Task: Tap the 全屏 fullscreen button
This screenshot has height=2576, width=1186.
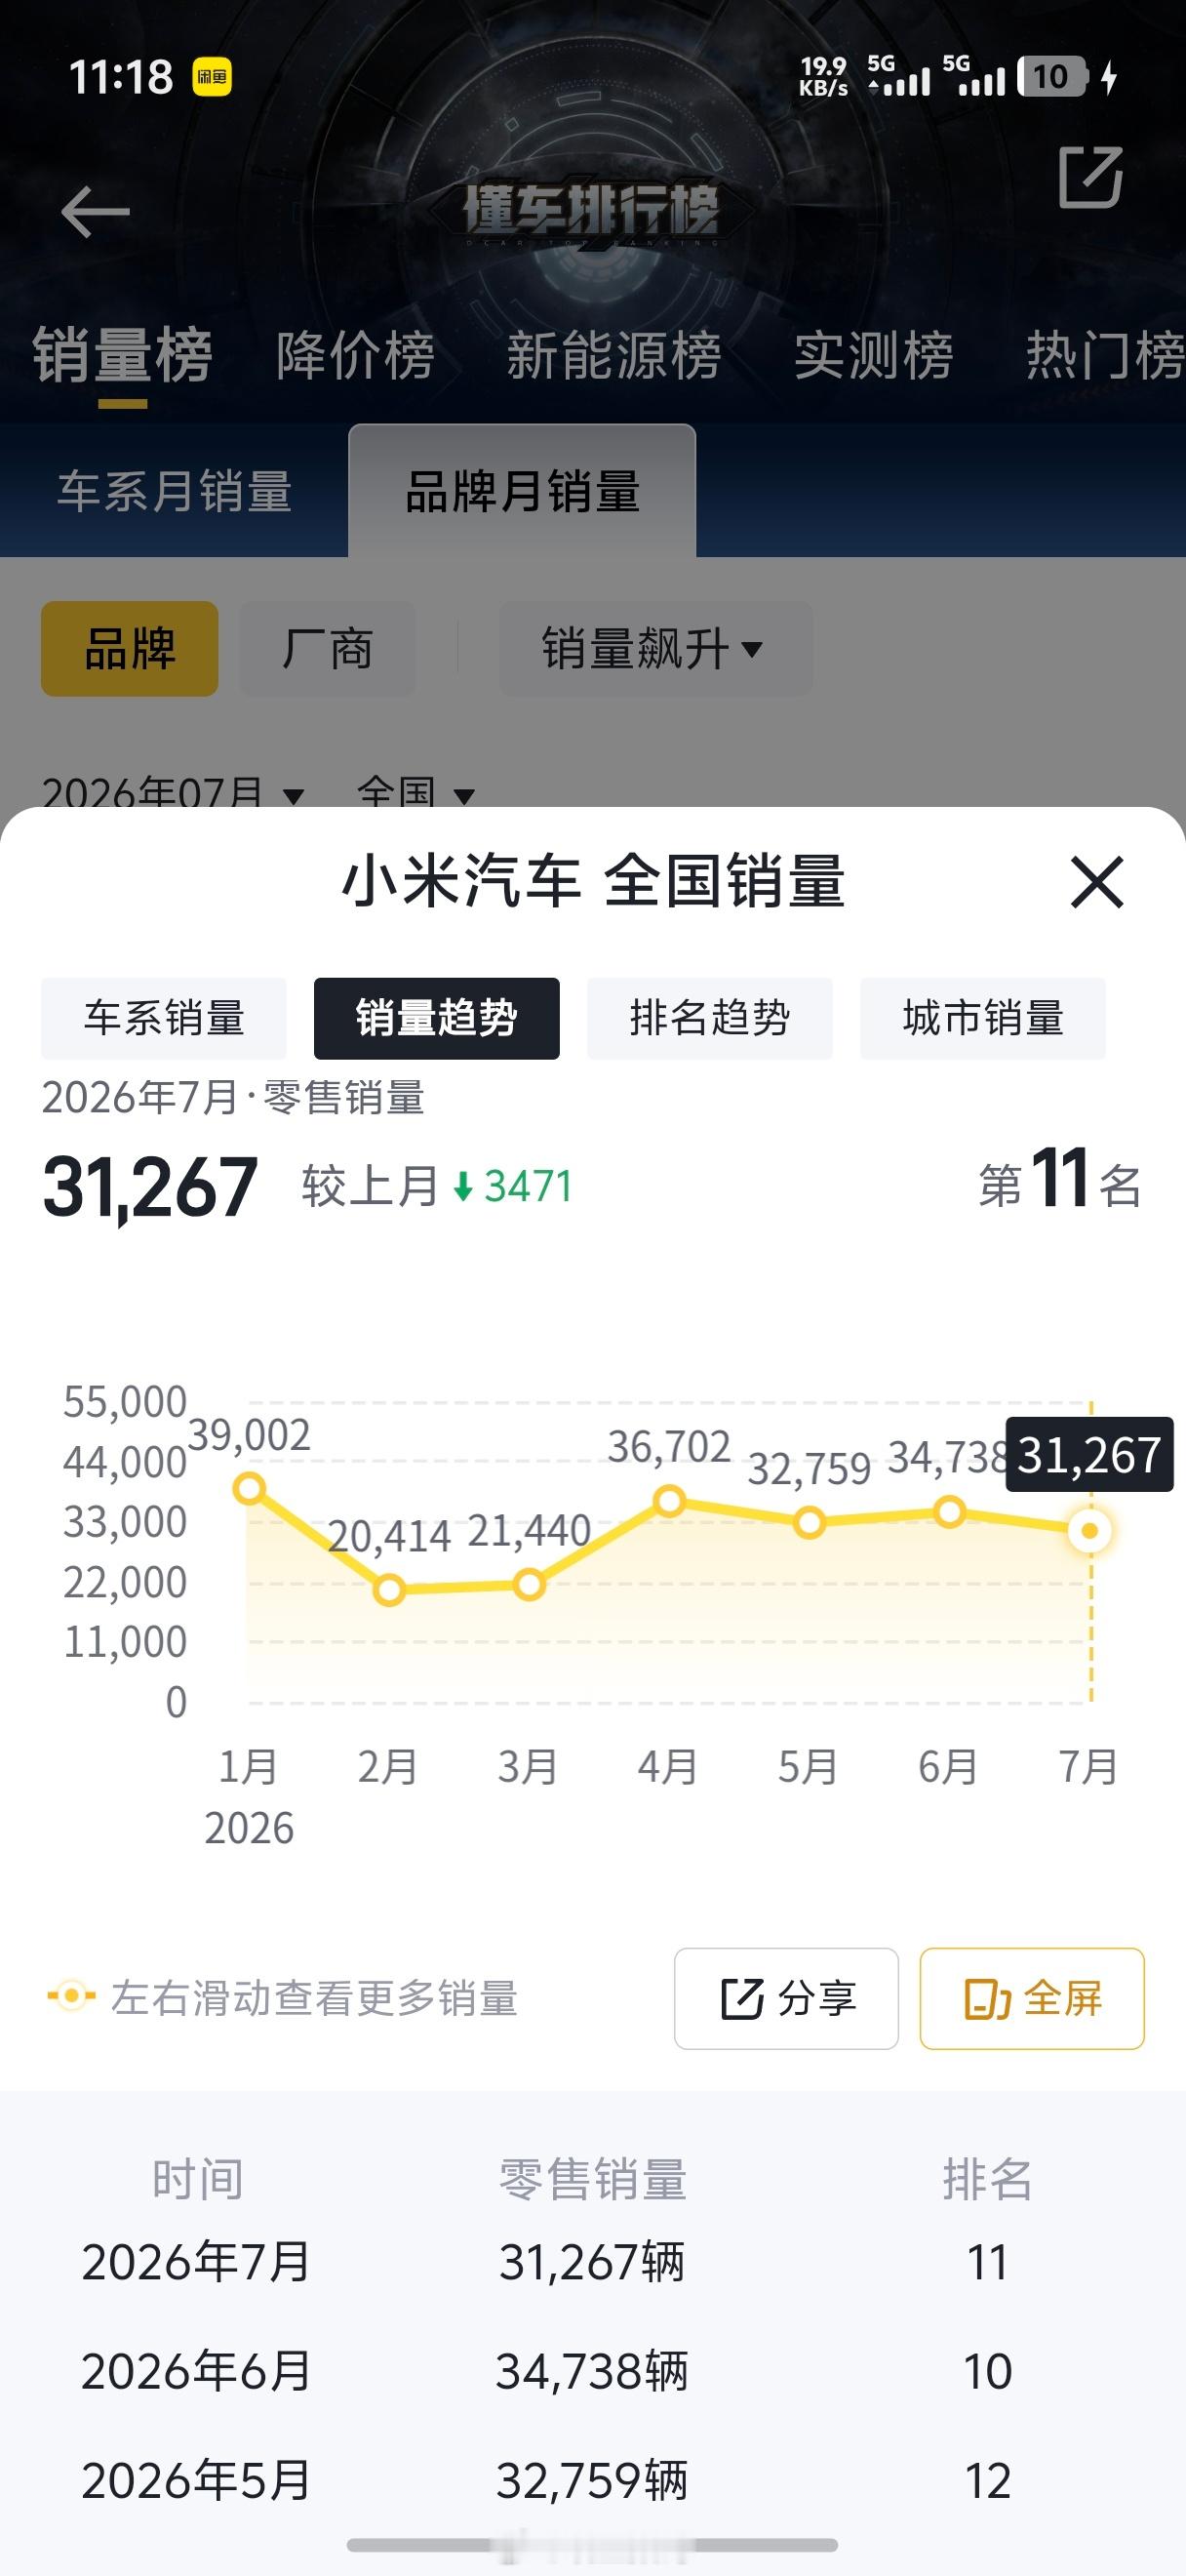Action: [x=1032, y=1999]
